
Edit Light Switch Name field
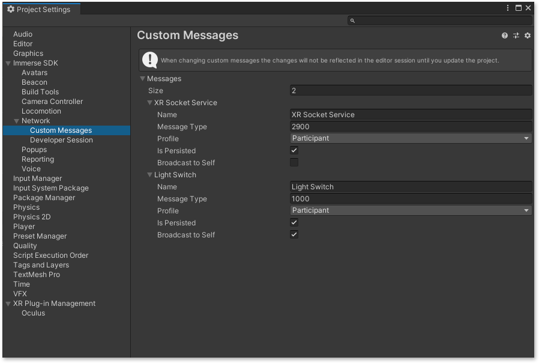pos(411,187)
